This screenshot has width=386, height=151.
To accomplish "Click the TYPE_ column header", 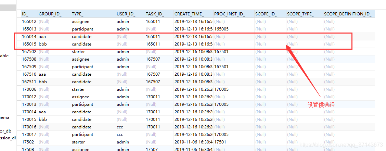I will click(x=93, y=14).
